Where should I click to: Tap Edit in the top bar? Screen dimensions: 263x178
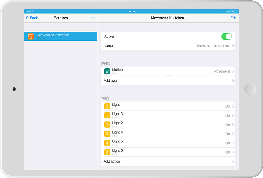click(x=233, y=18)
